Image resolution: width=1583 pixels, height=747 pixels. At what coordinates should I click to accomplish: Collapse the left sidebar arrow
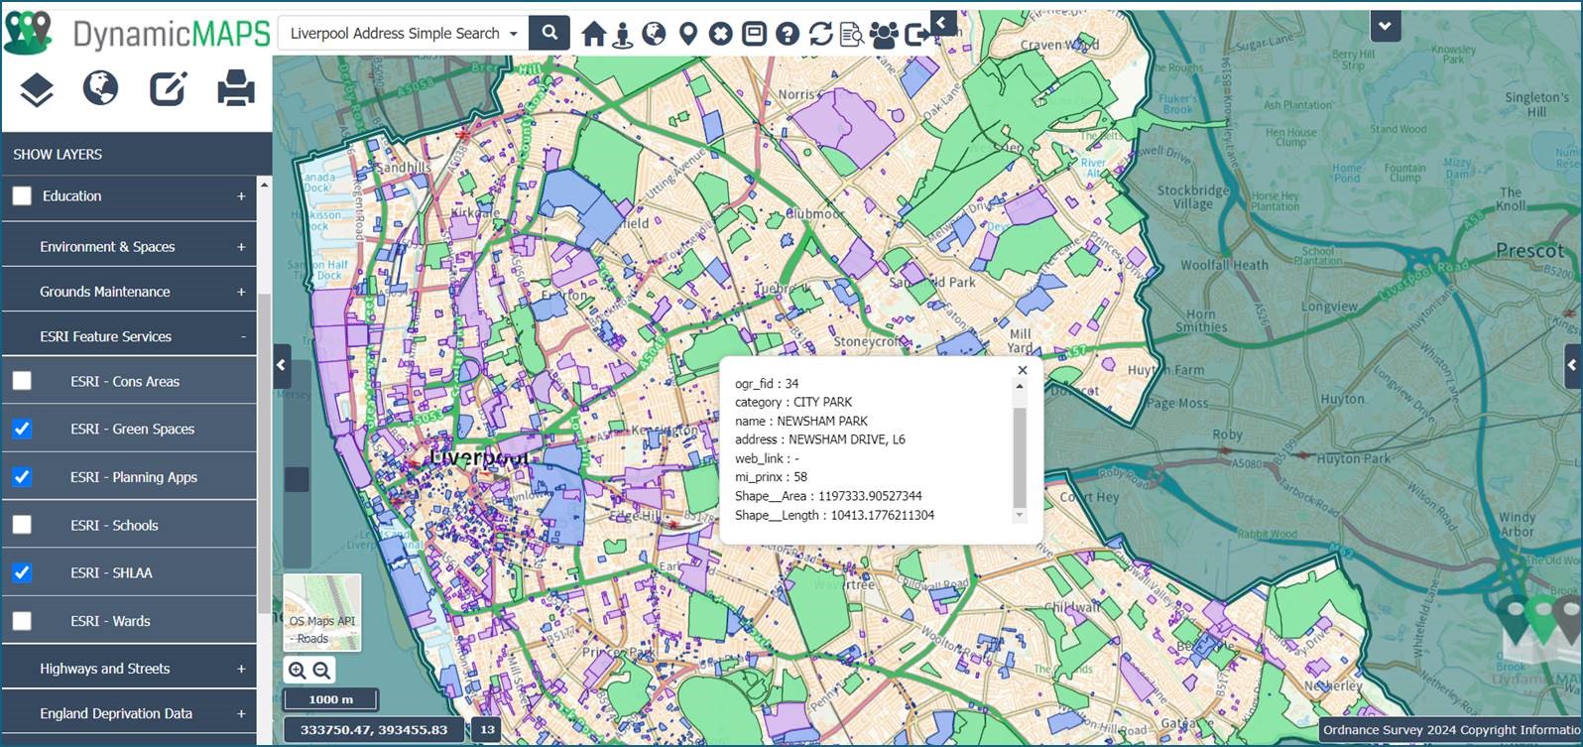tap(282, 365)
